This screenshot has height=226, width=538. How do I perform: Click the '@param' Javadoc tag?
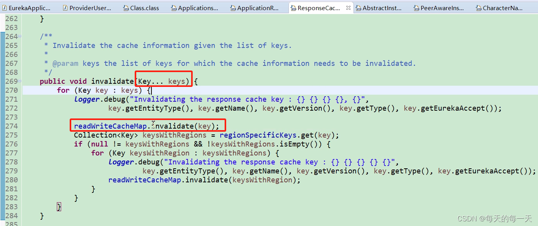coord(65,63)
